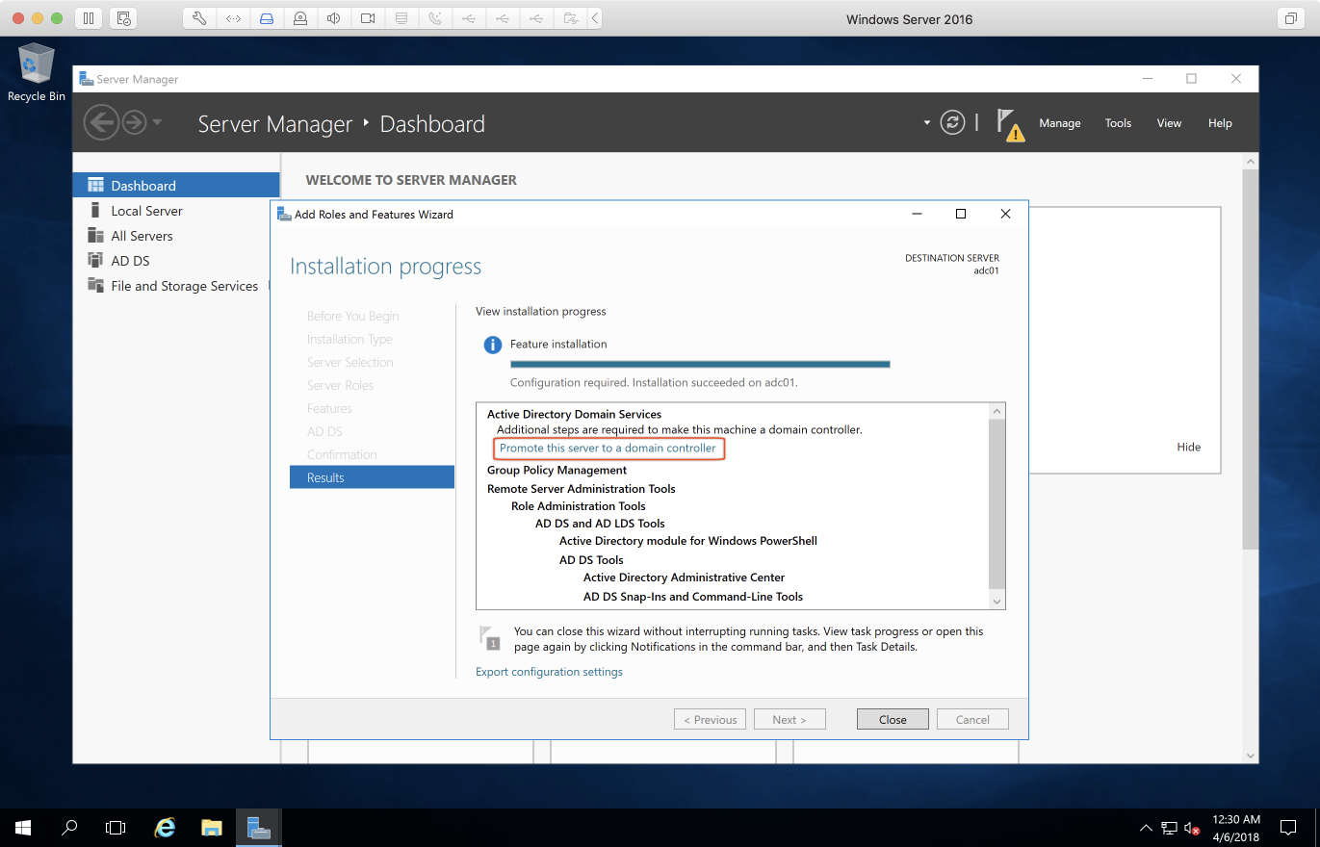Click Export configuration settings link
Viewport: 1320px width, 847px height.
[549, 672]
